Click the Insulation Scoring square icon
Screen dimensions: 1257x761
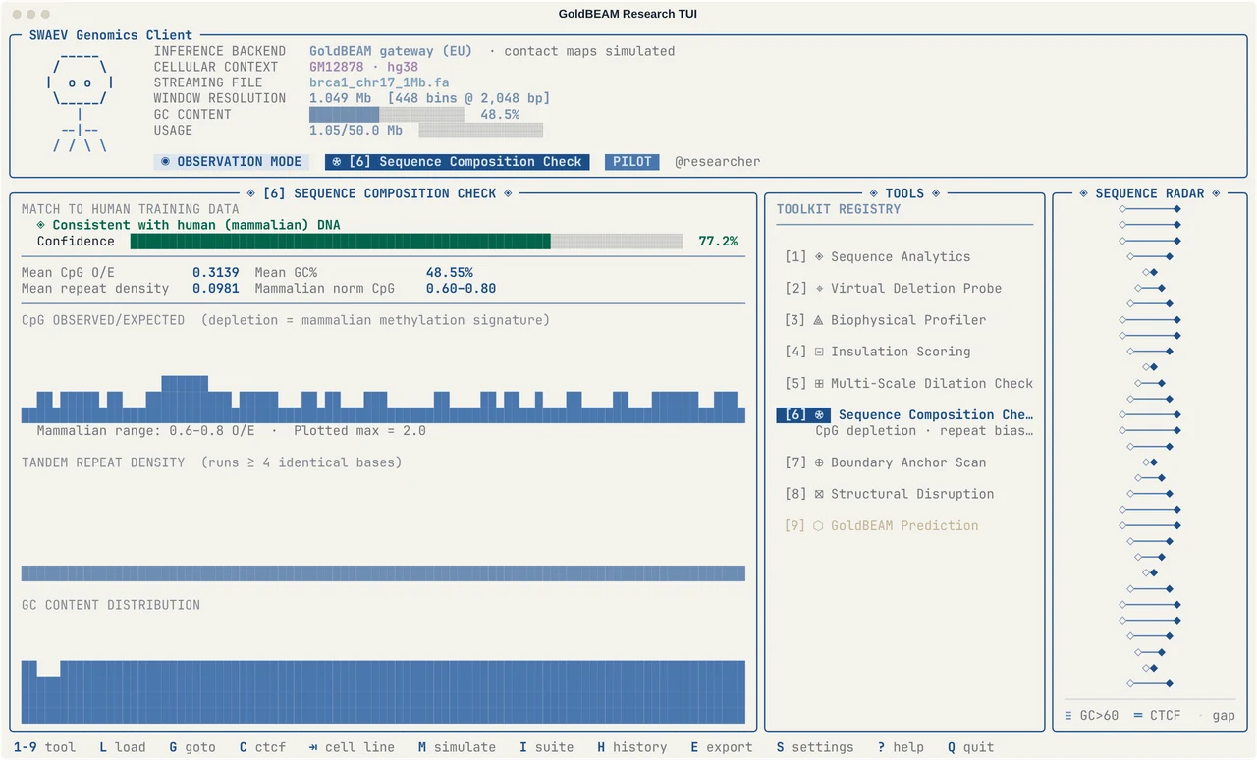[x=819, y=352]
